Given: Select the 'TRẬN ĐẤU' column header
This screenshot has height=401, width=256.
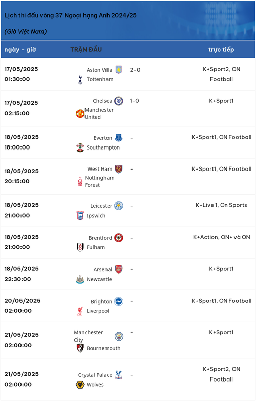Looking at the screenshot, I should (86, 49).
